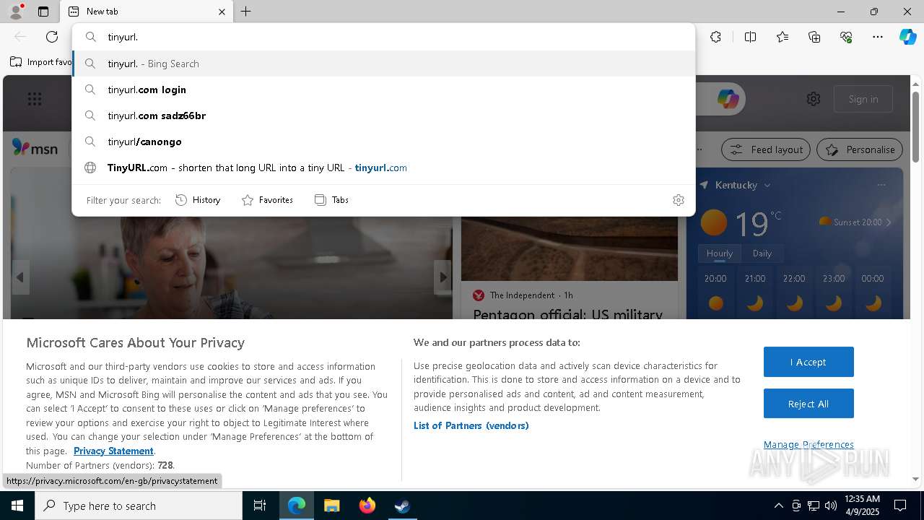Open Privacy Statement link
Screen dimensions: 924x520
(x=113, y=451)
